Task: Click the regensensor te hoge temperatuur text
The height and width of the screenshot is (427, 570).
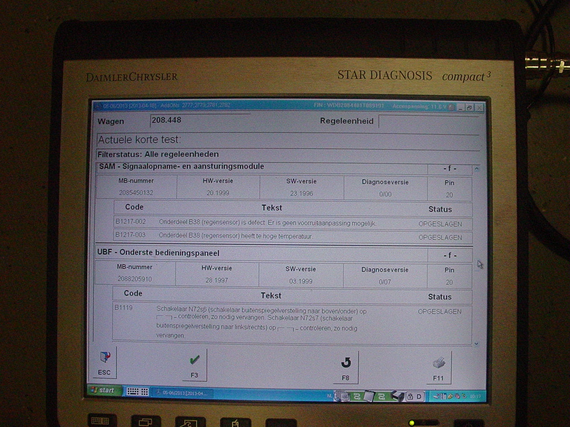Action: click(236, 236)
